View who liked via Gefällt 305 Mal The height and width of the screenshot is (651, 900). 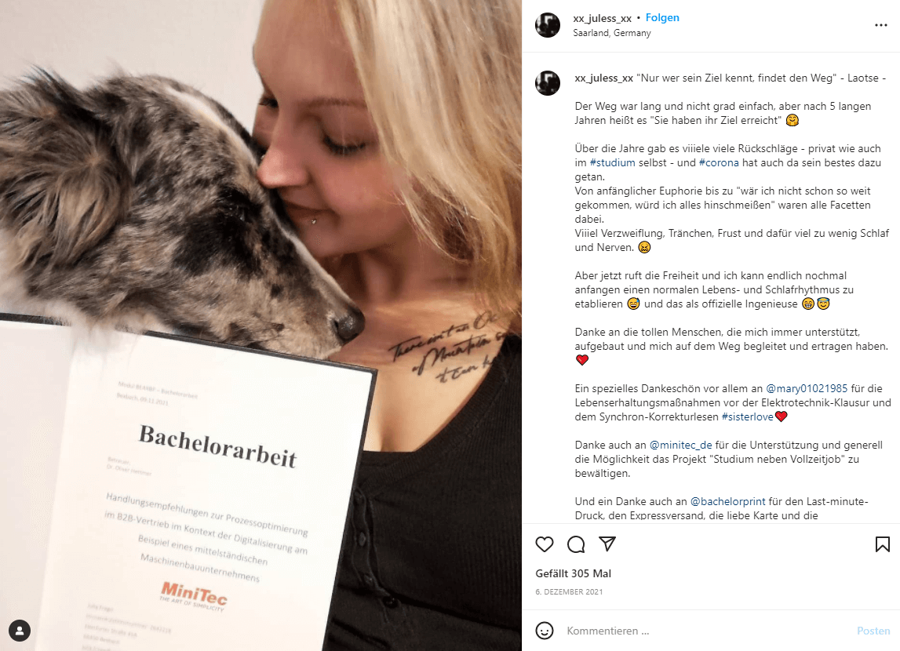coord(573,573)
